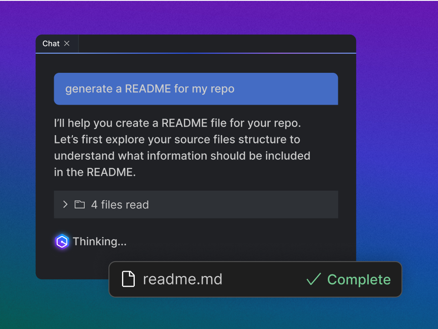Viewport: 438px width, 329px height.
Task: Click the green checkmark on the readme.md card
Action: tap(313, 279)
